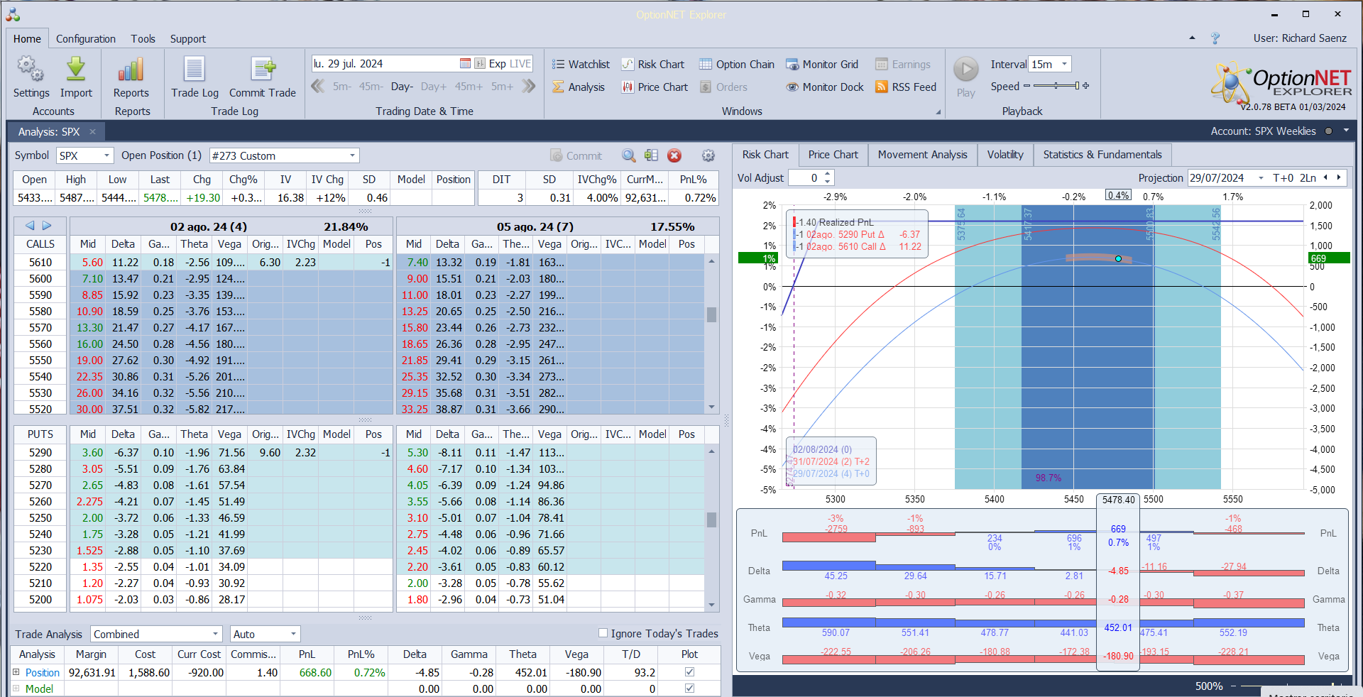Click the Play playback button
The image size is (1363, 697).
point(966,77)
